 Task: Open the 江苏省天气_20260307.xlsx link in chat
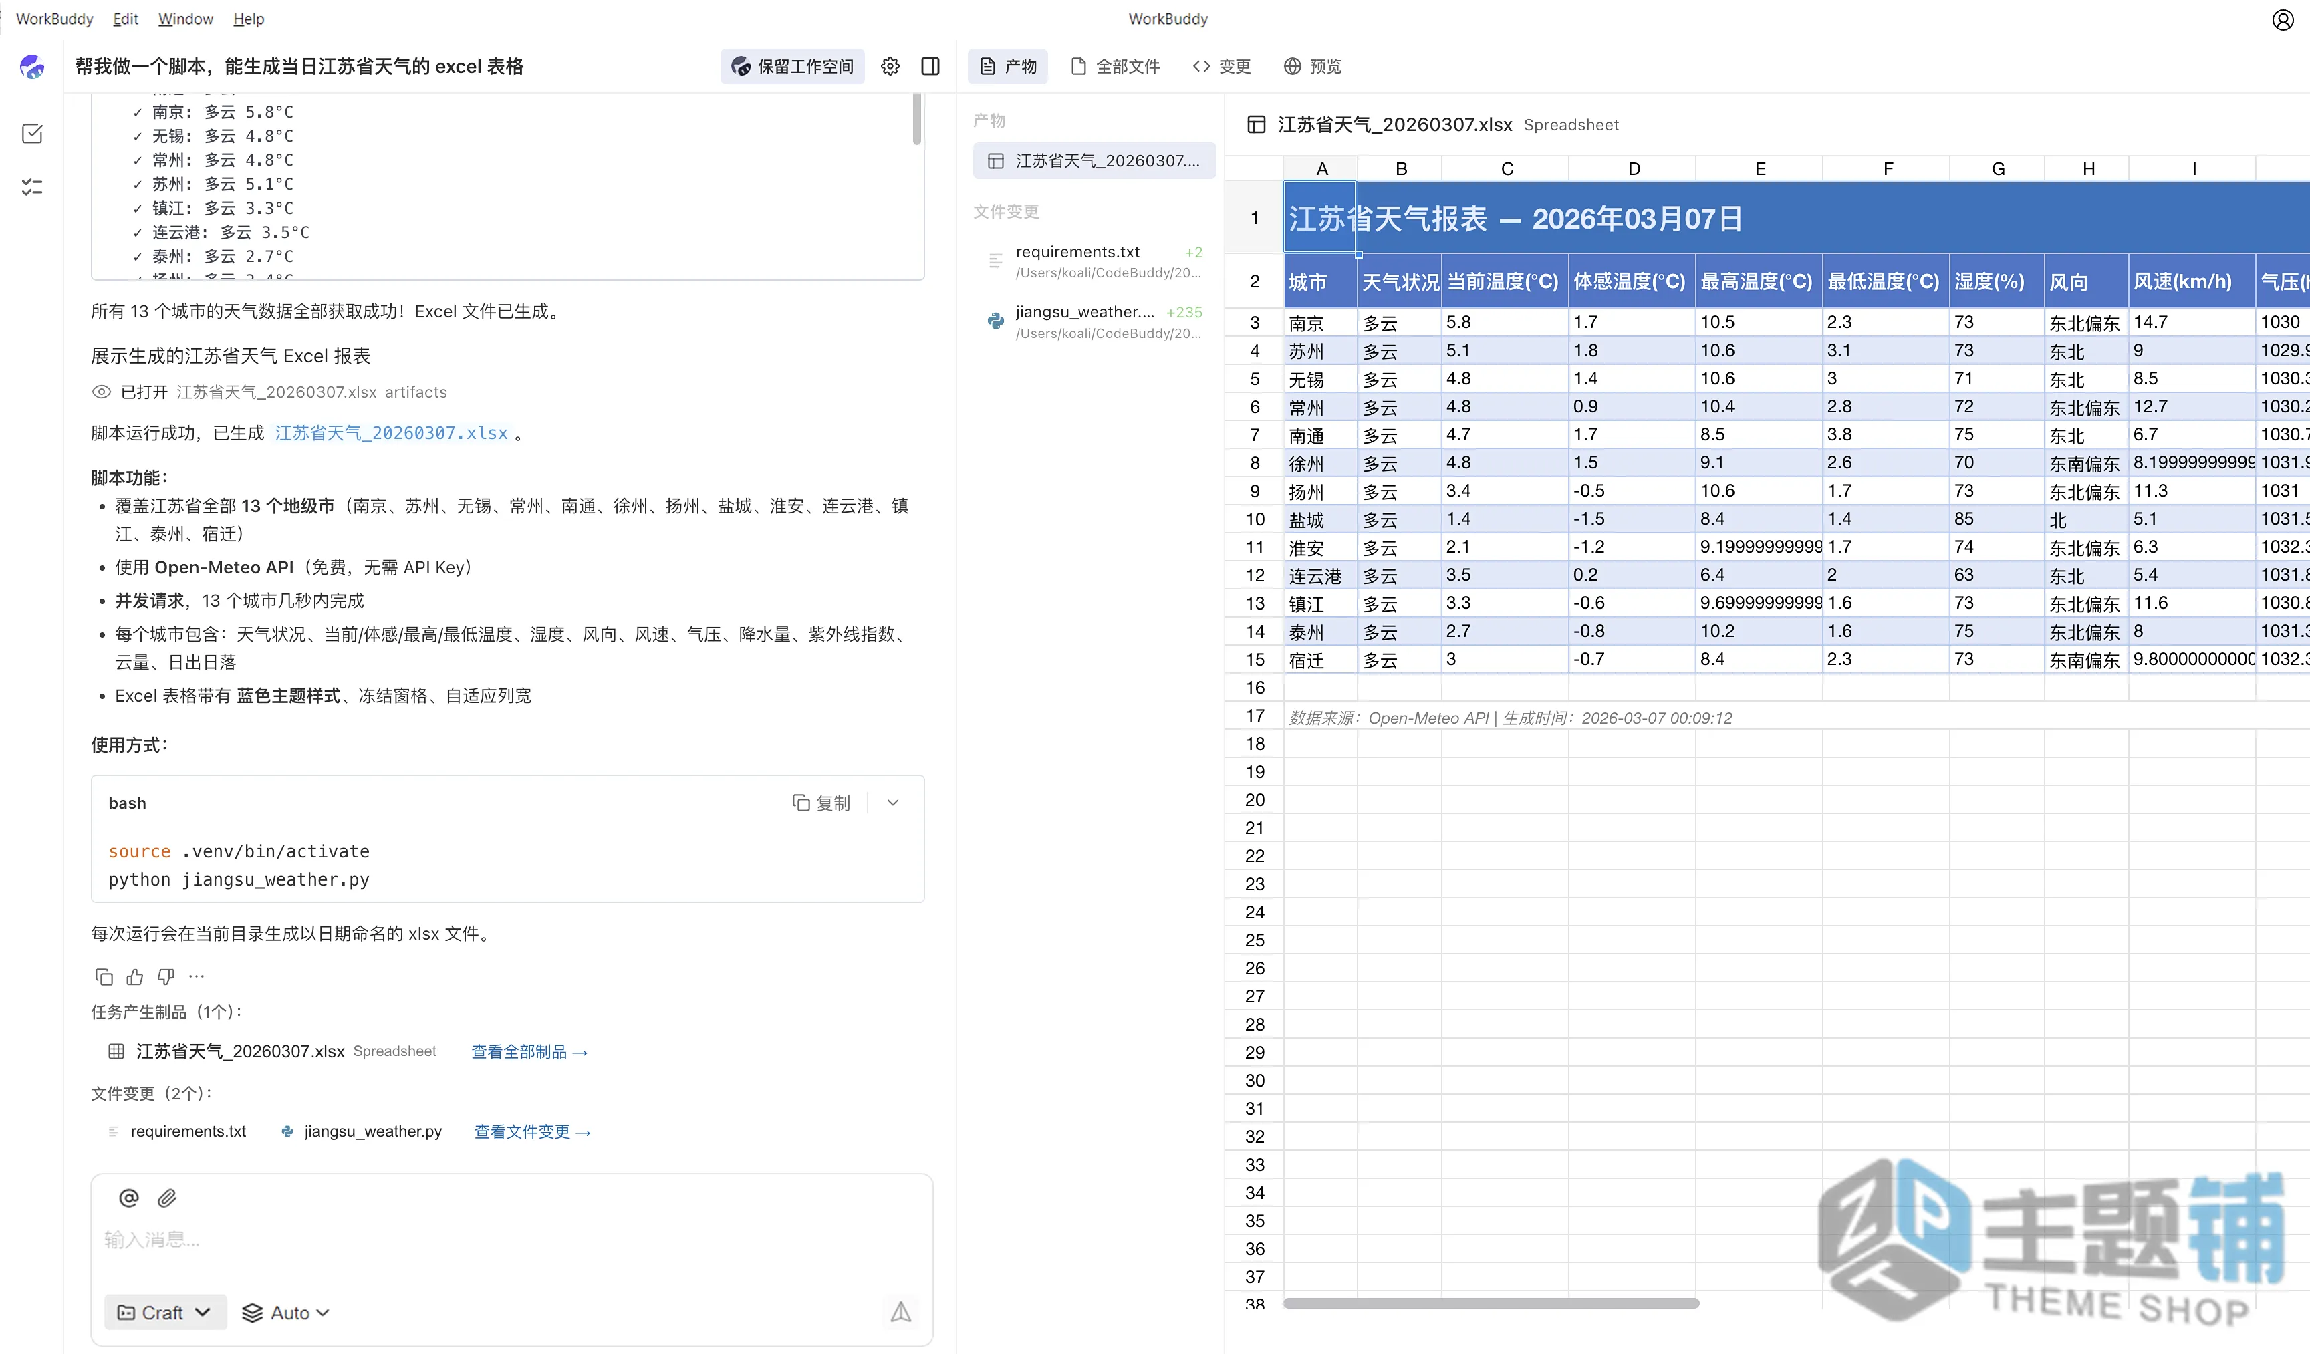392,432
